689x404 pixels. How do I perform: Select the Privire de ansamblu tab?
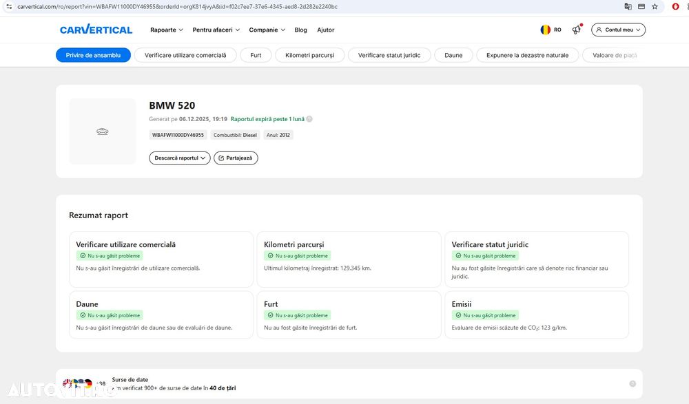point(93,55)
